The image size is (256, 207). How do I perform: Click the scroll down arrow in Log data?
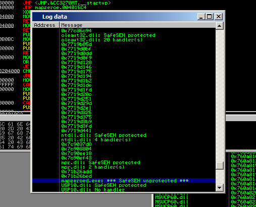pos(220,188)
